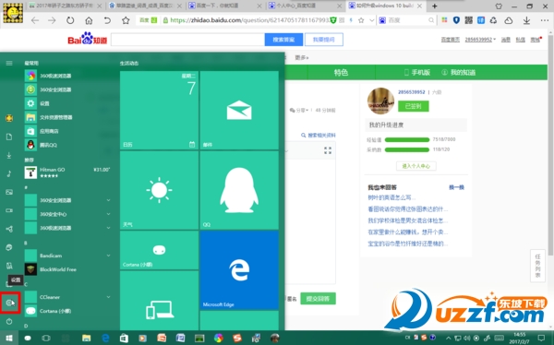This screenshot has width=554, height=345.
Task: Open Pictures icon in Start menu rail
Action: pos(9,192)
